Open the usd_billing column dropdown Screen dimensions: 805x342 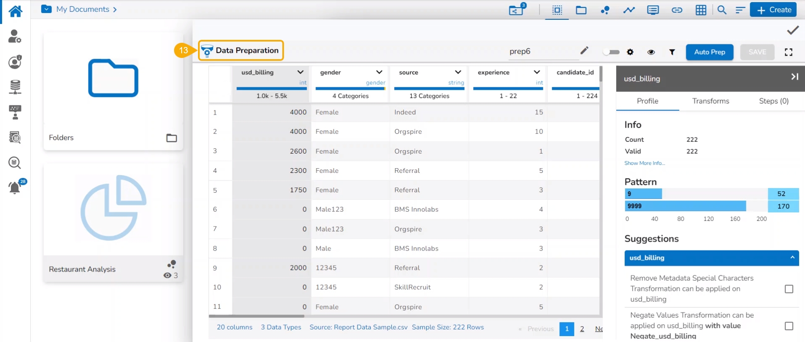(x=300, y=72)
